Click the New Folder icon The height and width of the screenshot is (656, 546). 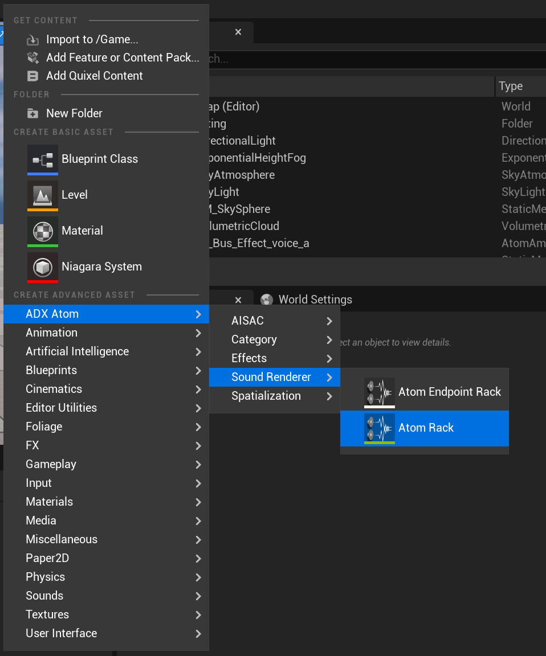click(x=33, y=113)
